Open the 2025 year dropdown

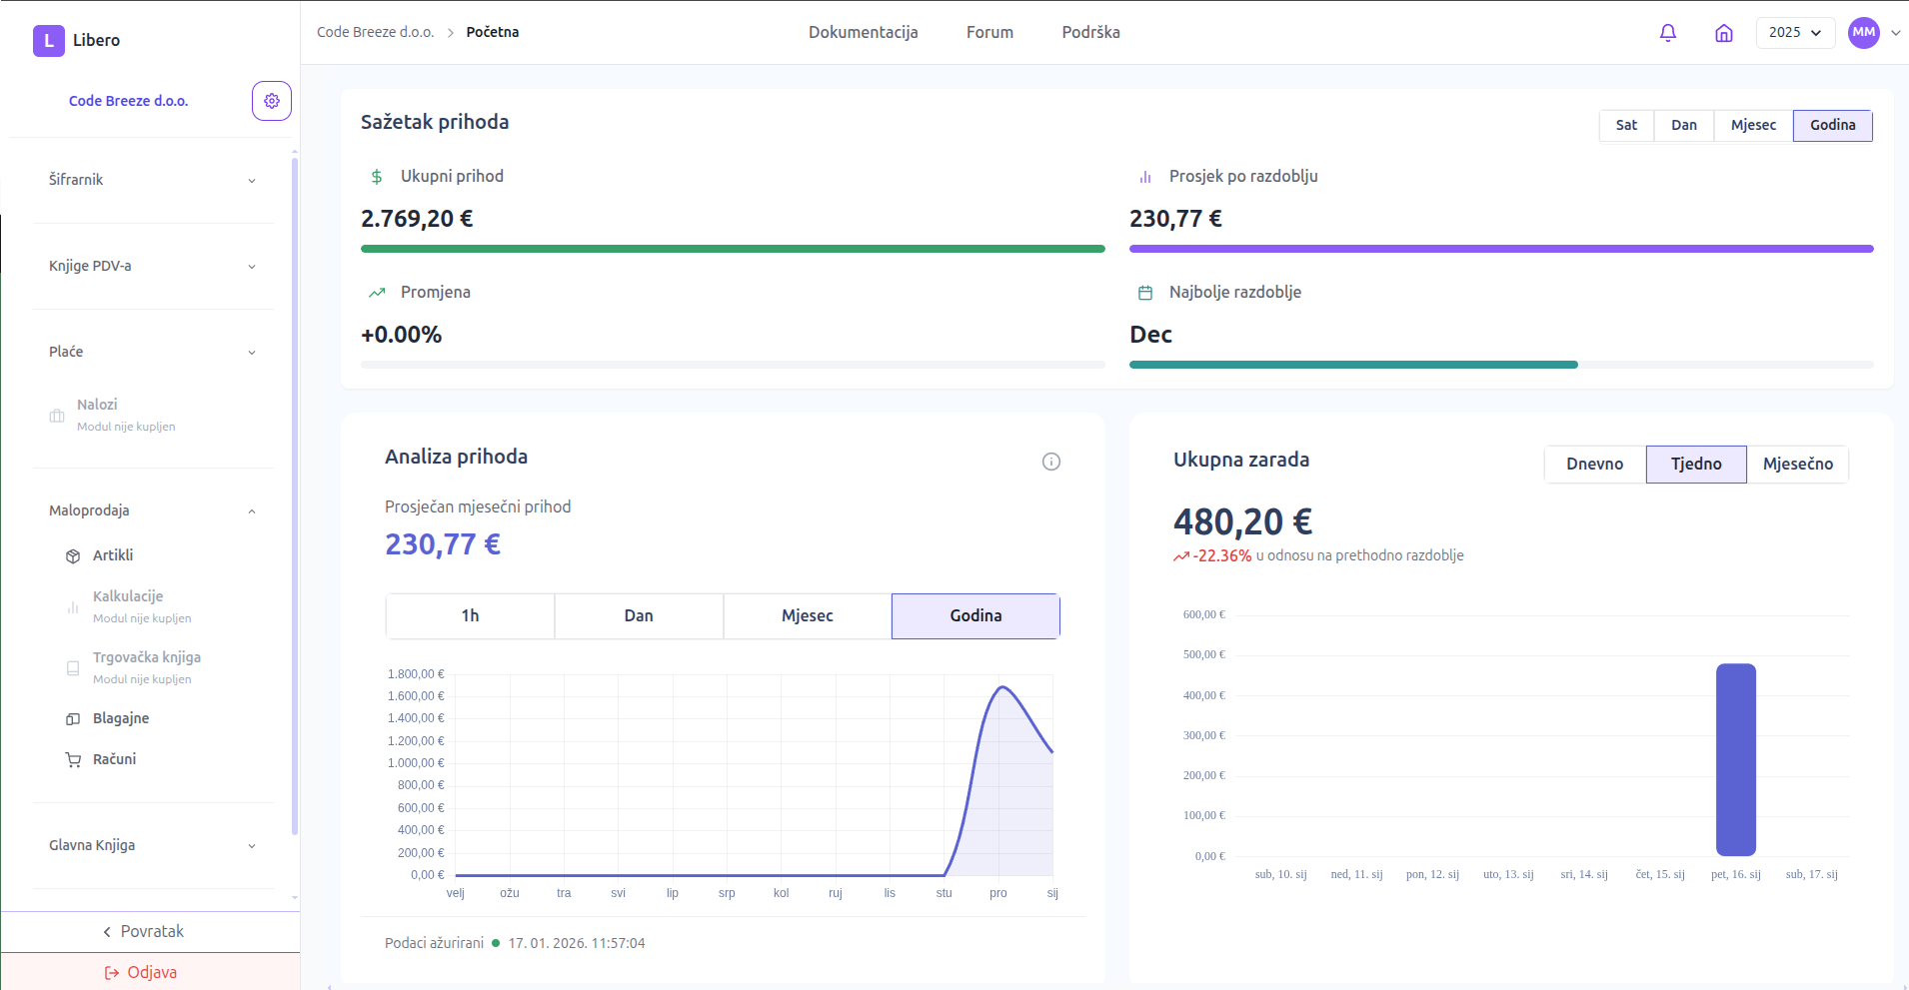point(1794,33)
